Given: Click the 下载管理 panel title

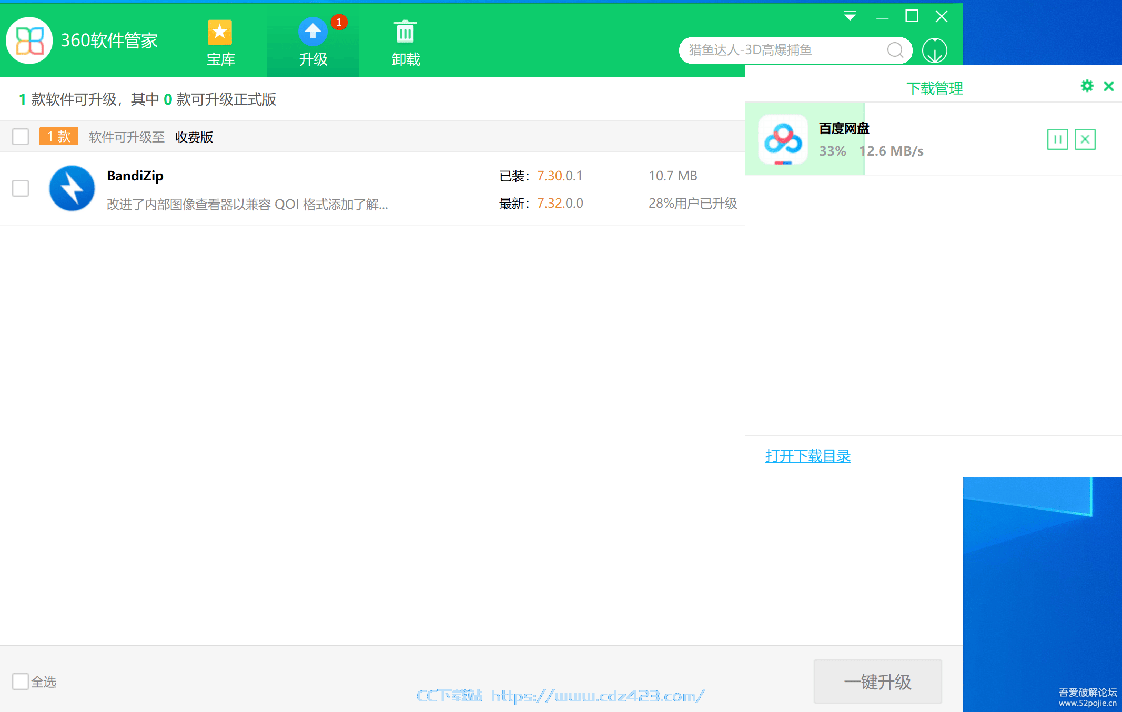Looking at the screenshot, I should point(935,88).
